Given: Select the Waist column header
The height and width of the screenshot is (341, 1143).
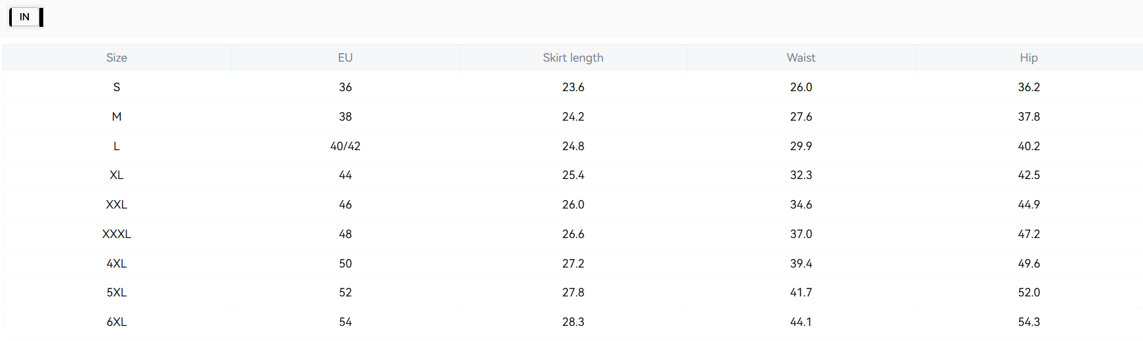Looking at the screenshot, I should [x=801, y=58].
